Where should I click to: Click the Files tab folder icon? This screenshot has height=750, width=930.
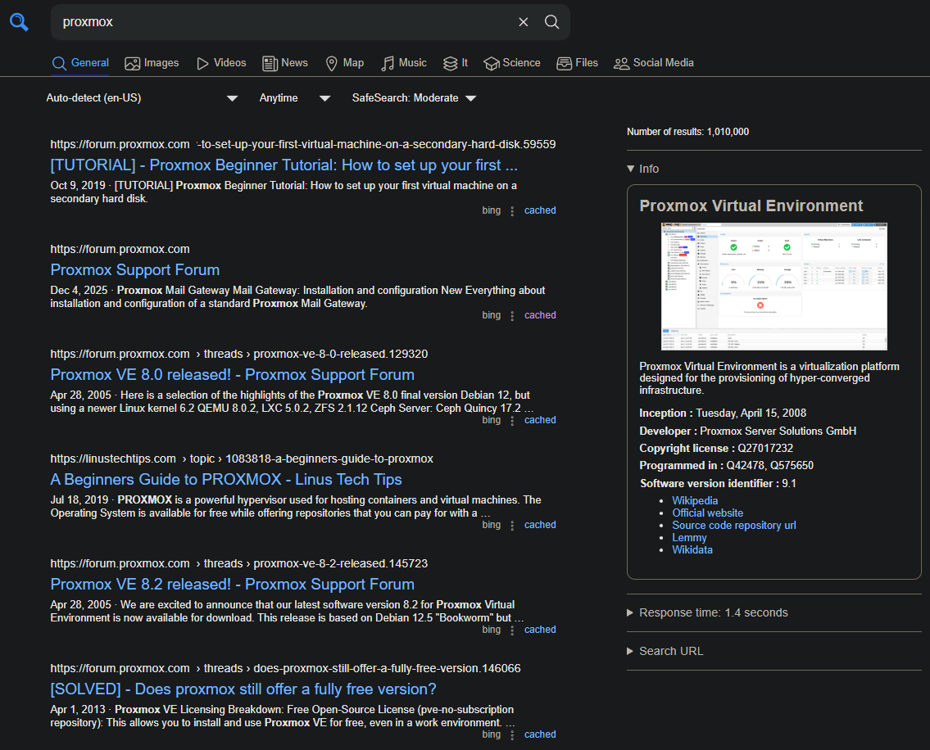pos(564,63)
